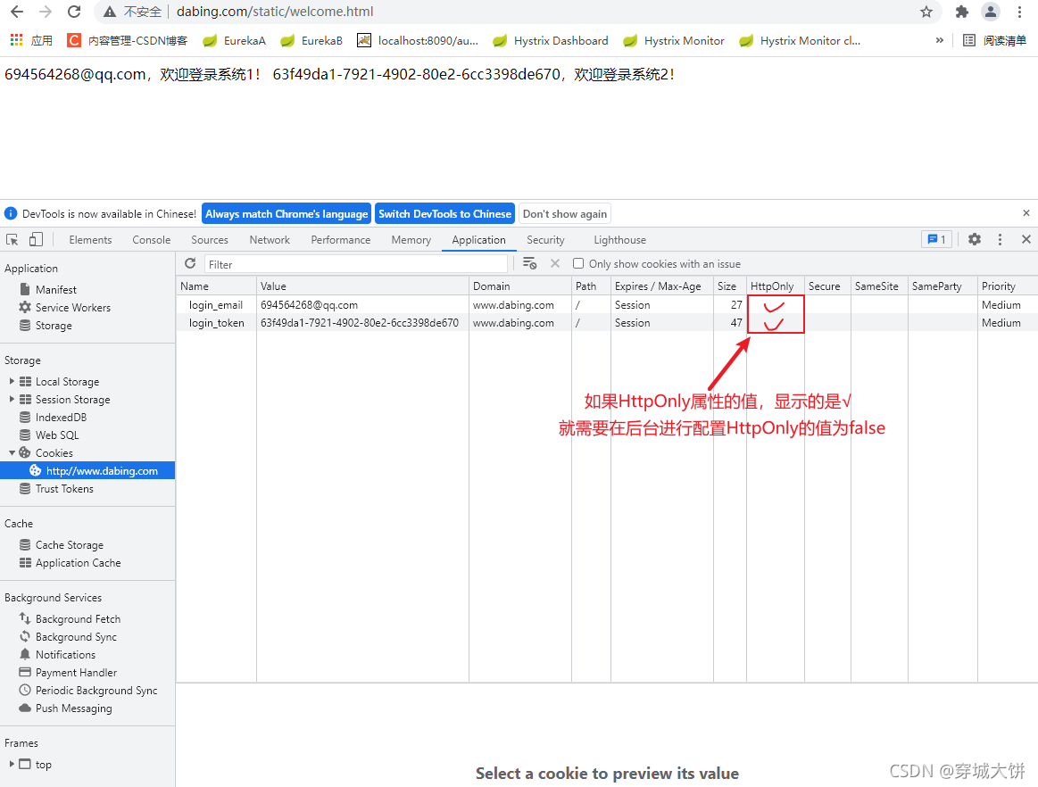Viewport: 1038px width, 787px height.
Task: Switch to the Memory tab
Action: [x=411, y=240]
